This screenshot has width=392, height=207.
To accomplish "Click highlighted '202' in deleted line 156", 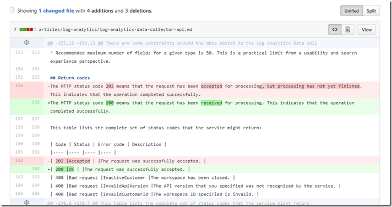I will tap(110, 86).
